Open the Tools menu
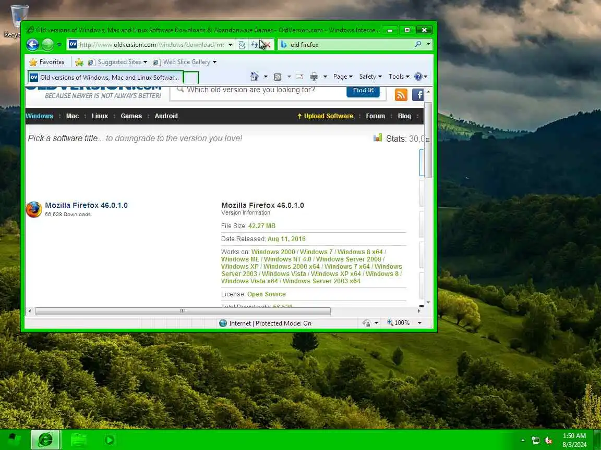The height and width of the screenshot is (450, 601). click(x=399, y=77)
